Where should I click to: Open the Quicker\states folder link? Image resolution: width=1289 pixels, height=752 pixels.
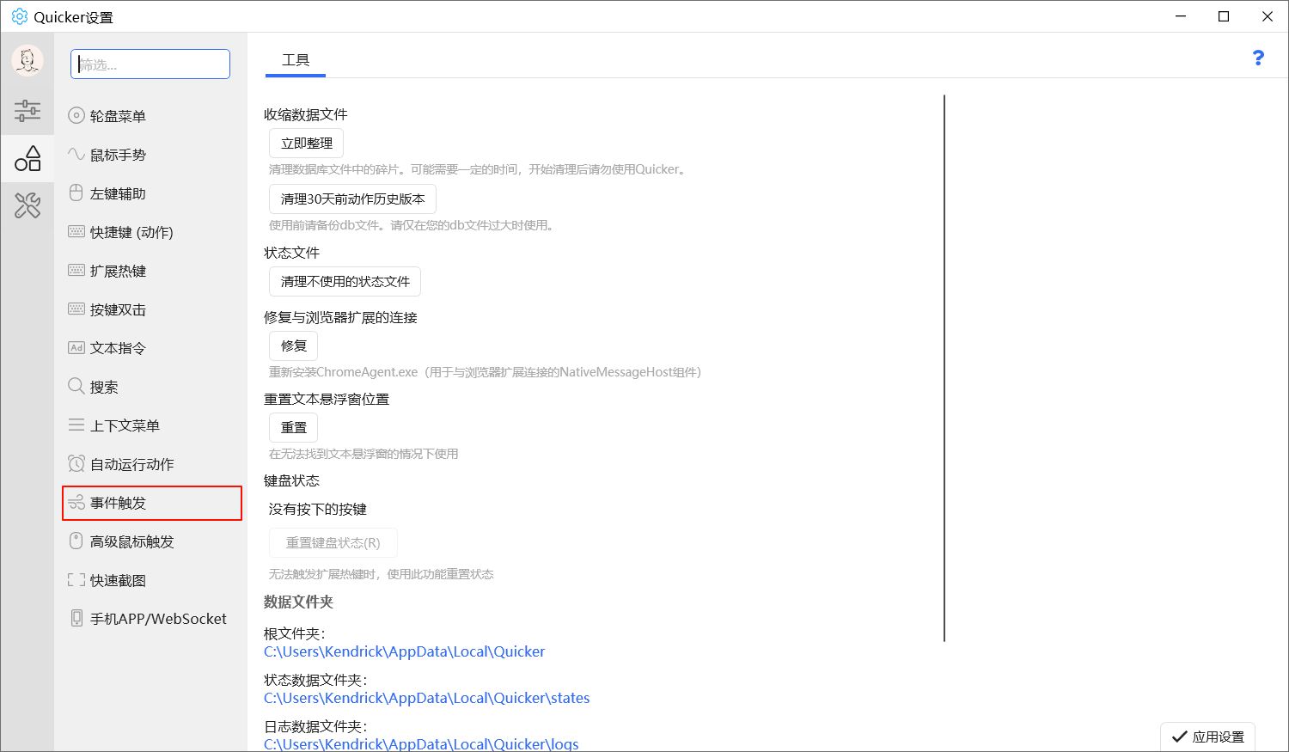point(426,698)
